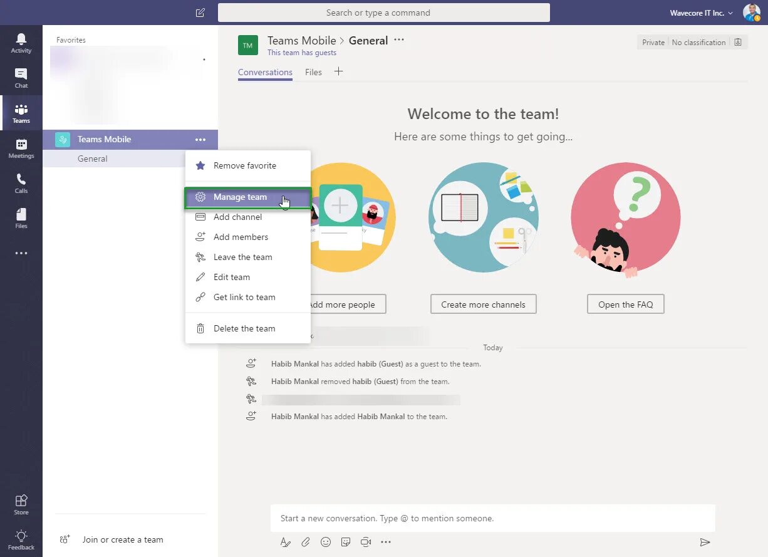Open the Meetings calendar

(x=21, y=148)
